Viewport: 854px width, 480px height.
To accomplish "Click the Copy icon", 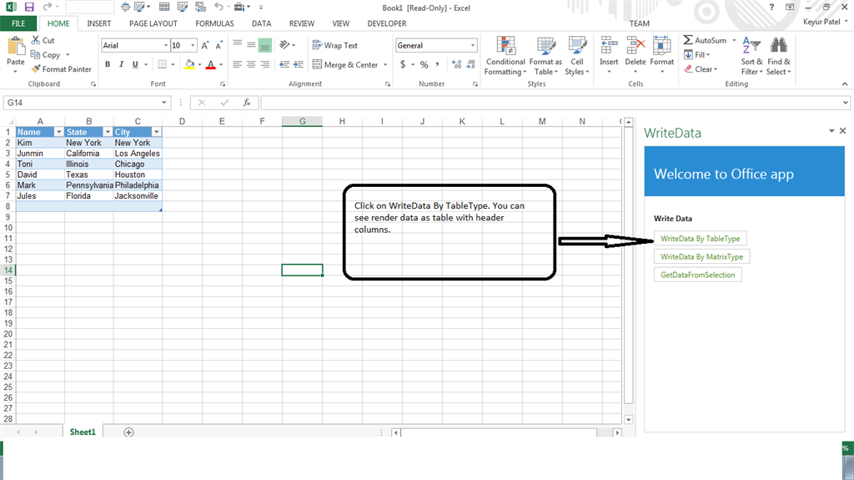I will coord(35,54).
